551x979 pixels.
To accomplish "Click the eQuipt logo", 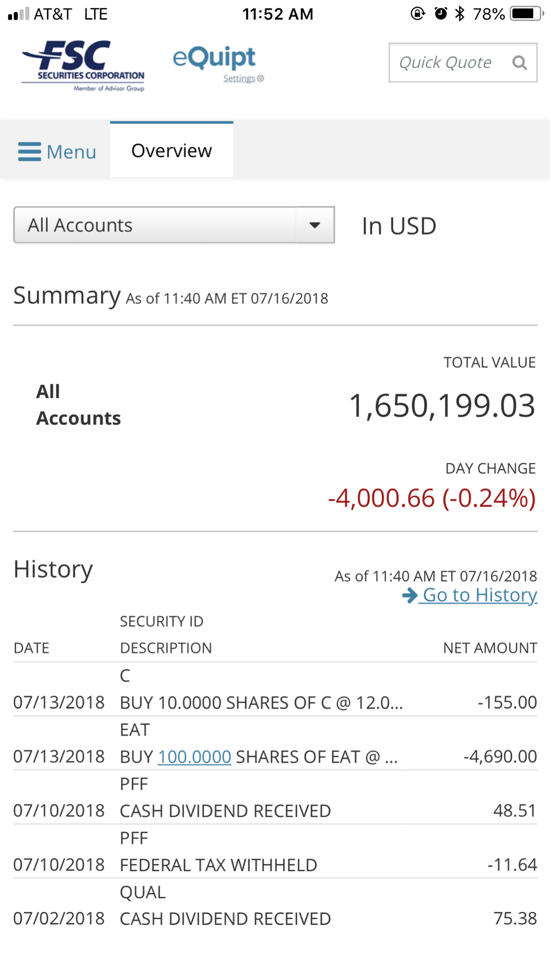I will 214,57.
